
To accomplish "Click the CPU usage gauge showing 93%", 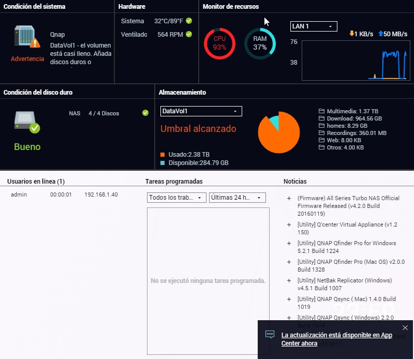I will coord(219,43).
